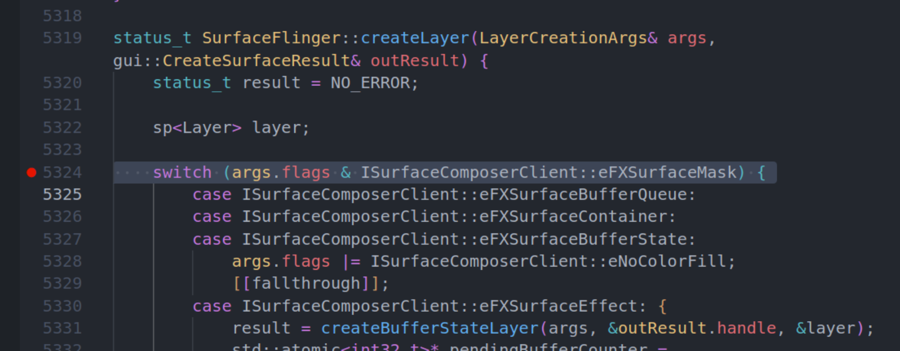900x351 pixels.
Task: Select the fallthrough attribute text
Action: click(x=306, y=283)
